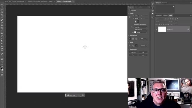This screenshot has width=192, height=108.
Task: Click the canvas width W field
Action: (136, 16)
